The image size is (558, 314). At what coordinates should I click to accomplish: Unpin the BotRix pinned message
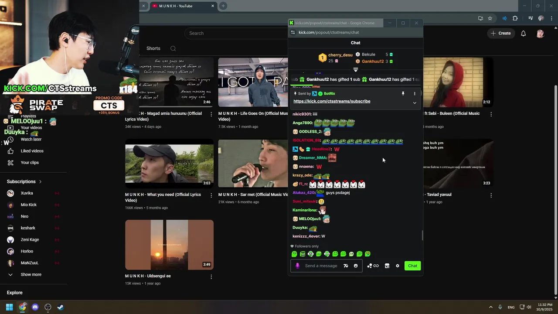(x=403, y=93)
